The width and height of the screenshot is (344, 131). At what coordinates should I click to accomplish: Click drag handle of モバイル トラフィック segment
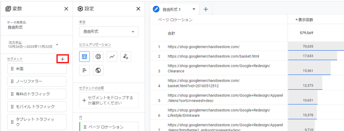12,107
